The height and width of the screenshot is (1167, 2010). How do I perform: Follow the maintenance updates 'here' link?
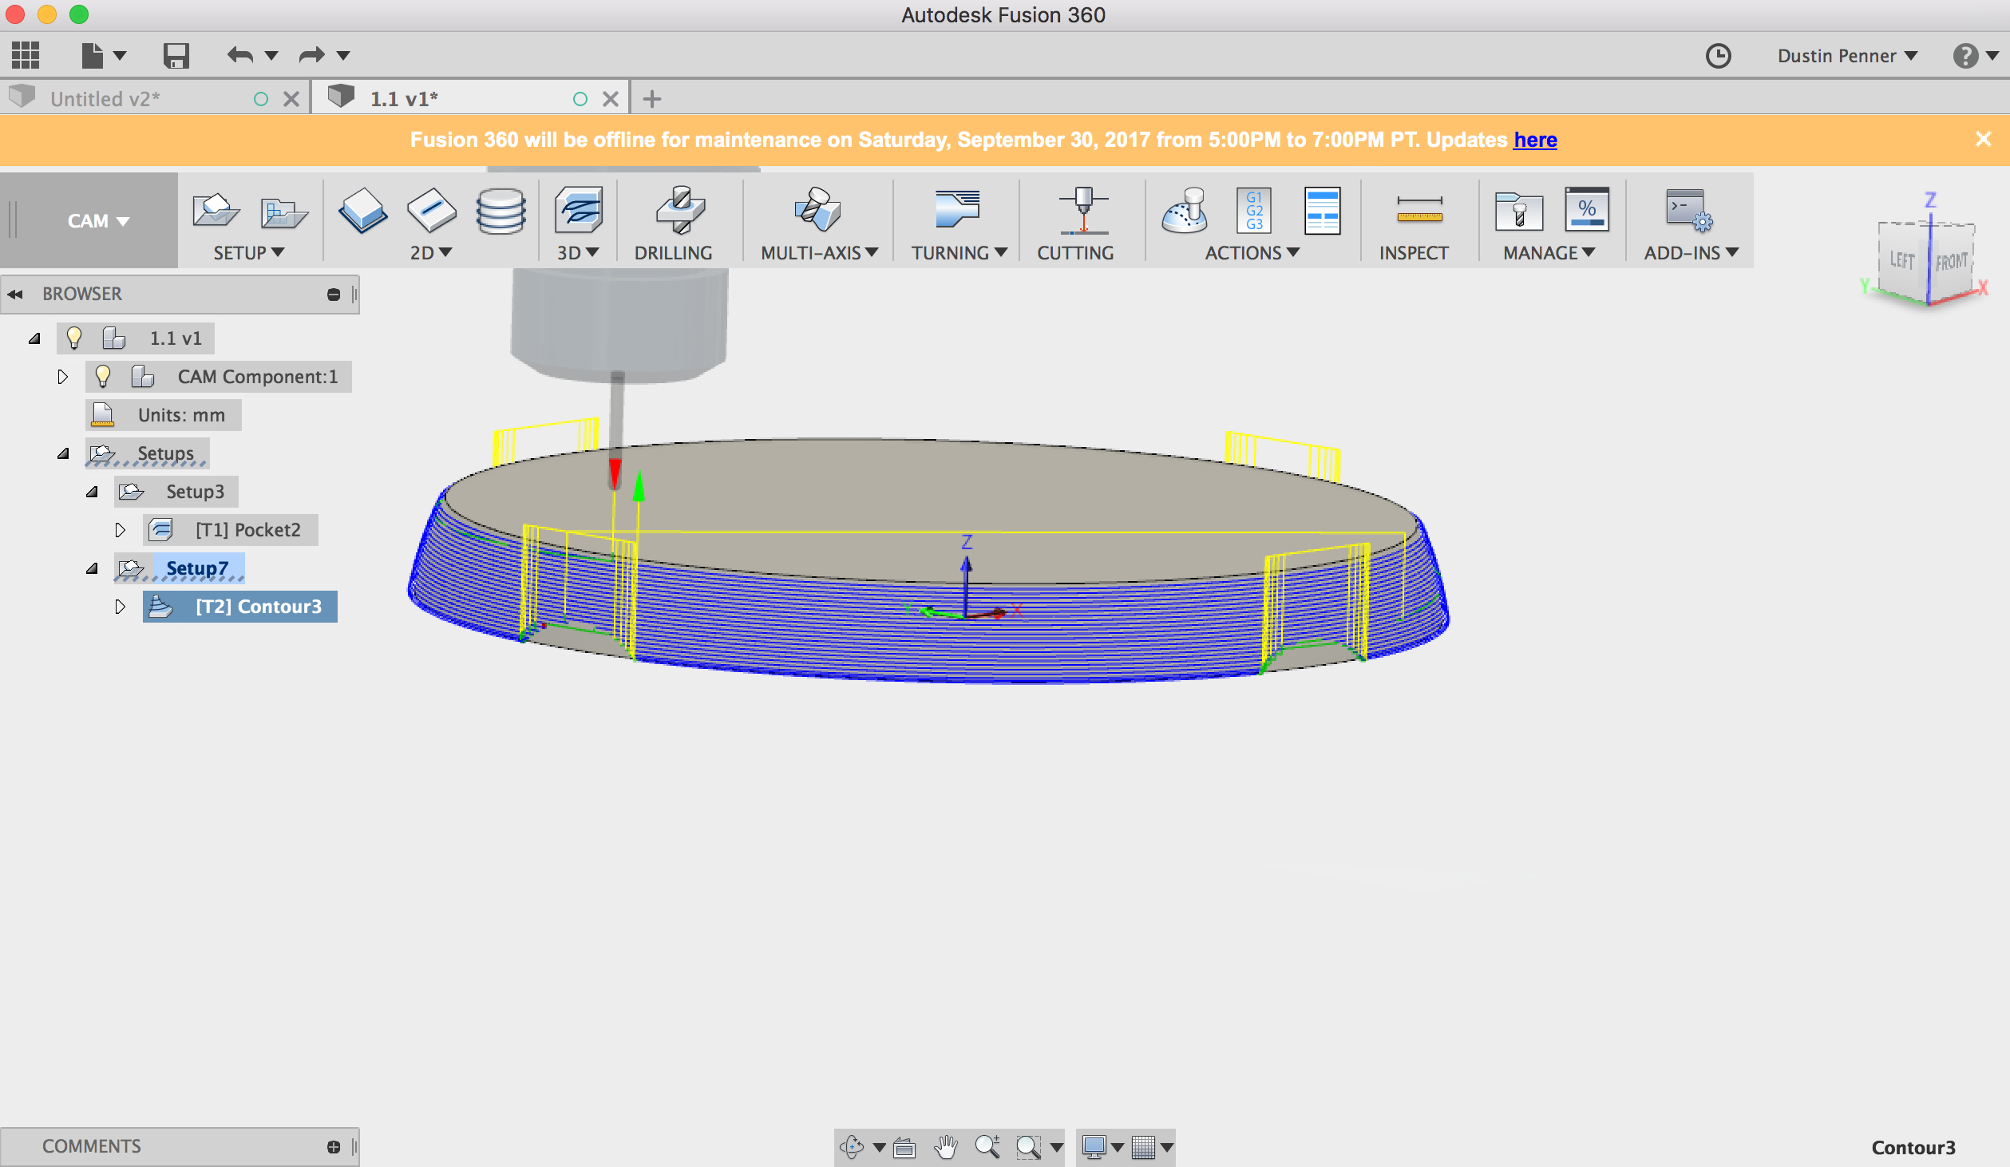pyautogui.click(x=1535, y=140)
